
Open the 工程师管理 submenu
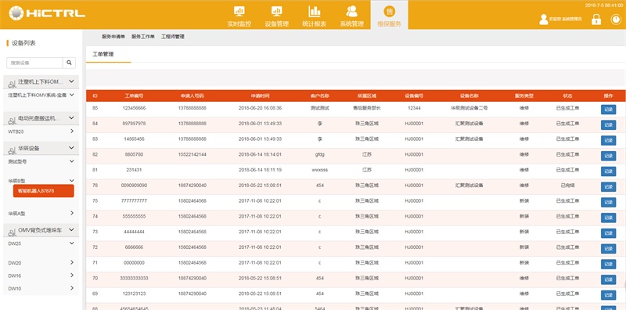pos(173,37)
